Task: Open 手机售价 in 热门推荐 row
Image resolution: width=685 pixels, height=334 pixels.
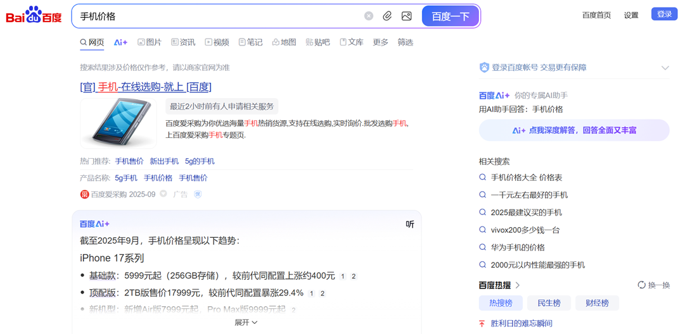Action: [x=129, y=161]
